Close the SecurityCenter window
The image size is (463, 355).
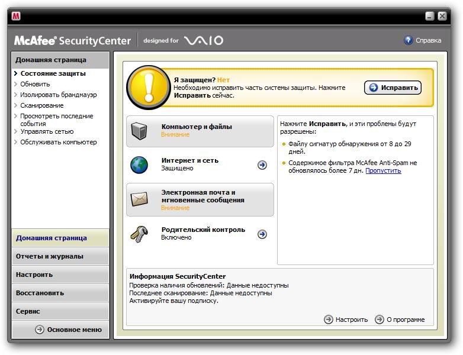(442, 16)
